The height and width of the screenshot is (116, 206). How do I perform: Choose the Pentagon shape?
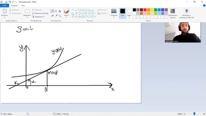point(80,13)
